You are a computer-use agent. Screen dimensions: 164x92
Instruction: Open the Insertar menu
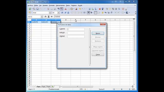[45, 5]
